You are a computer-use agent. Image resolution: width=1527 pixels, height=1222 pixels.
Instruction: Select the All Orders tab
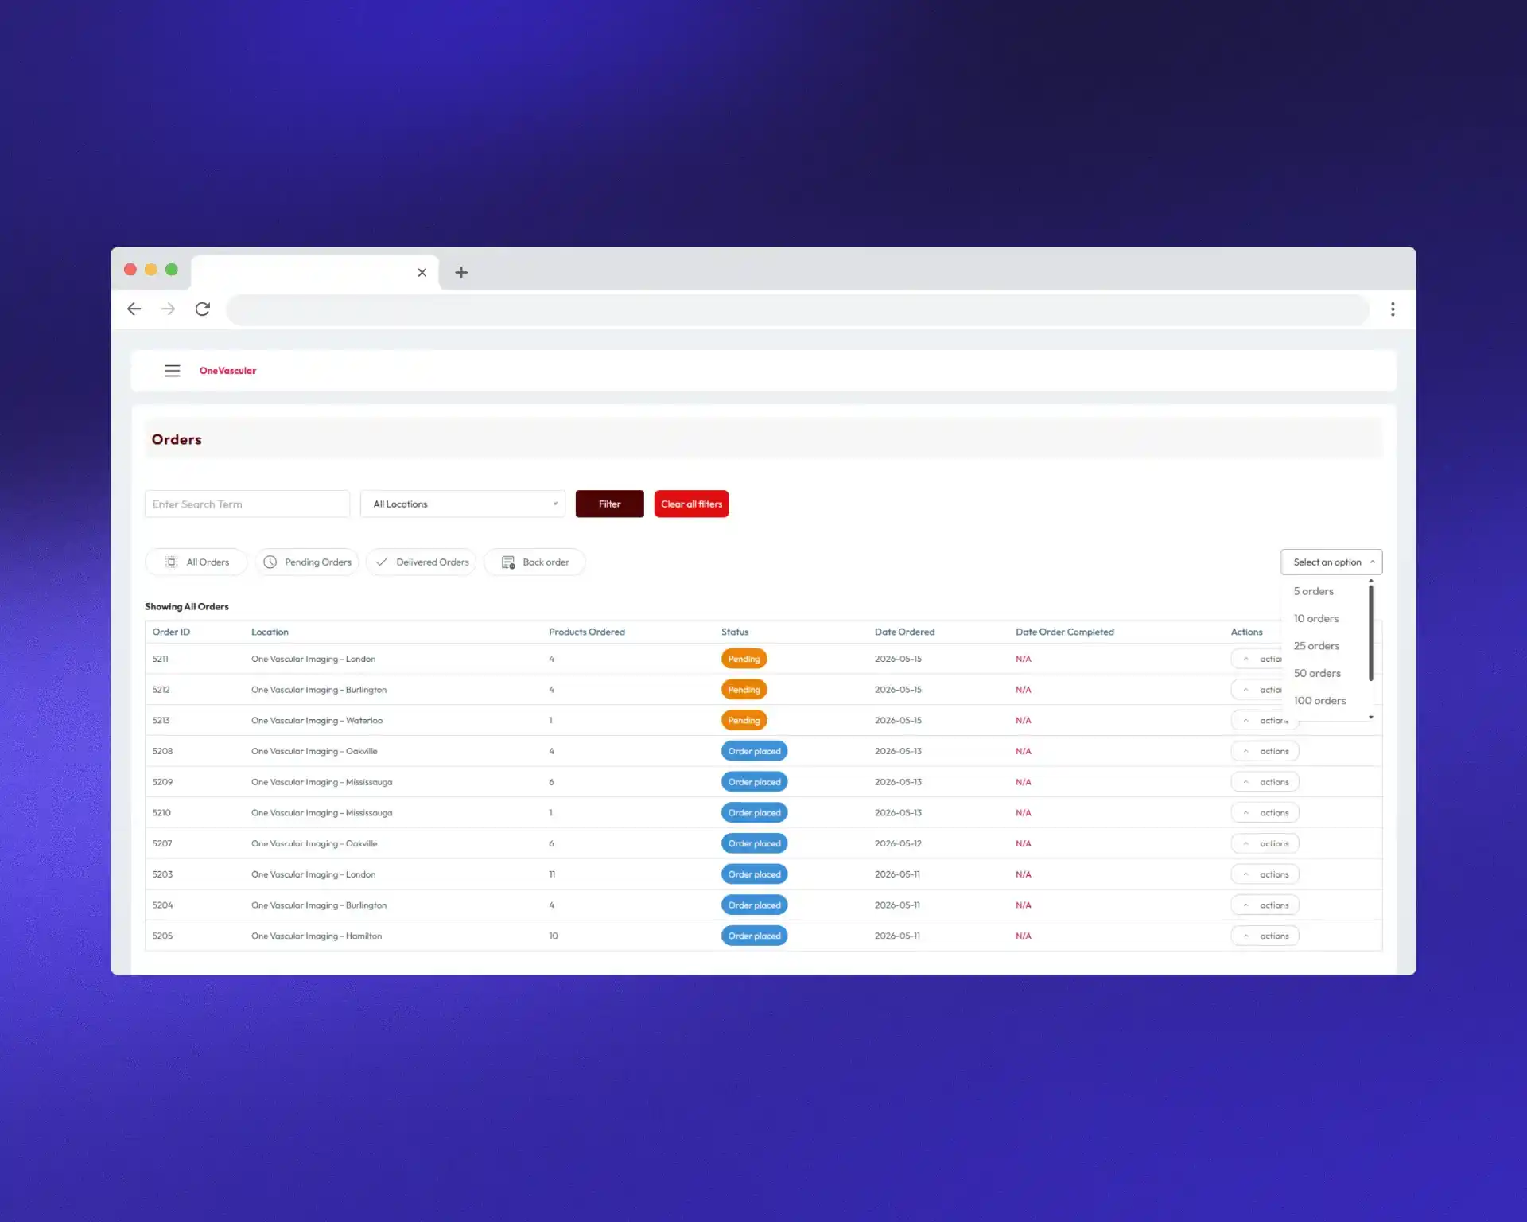coord(196,562)
